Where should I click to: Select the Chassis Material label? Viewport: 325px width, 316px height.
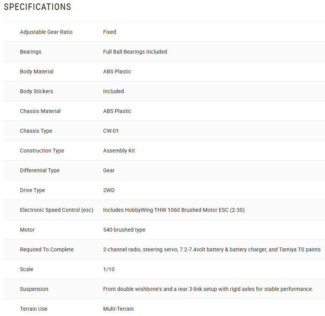click(x=40, y=111)
